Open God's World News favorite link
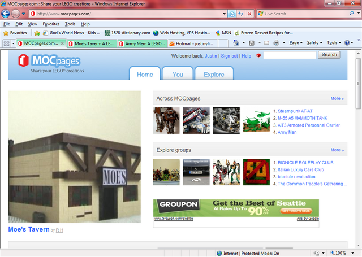The height and width of the screenshot is (257, 362). [x=72, y=33]
